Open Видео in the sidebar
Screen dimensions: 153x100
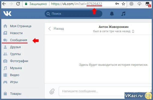click(x=15, y=75)
